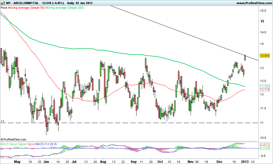Select the Moving average (Simple 50) legend
Image resolution: width=273 pixels, height=164 pixels.
pyautogui.click(x=26, y=8)
